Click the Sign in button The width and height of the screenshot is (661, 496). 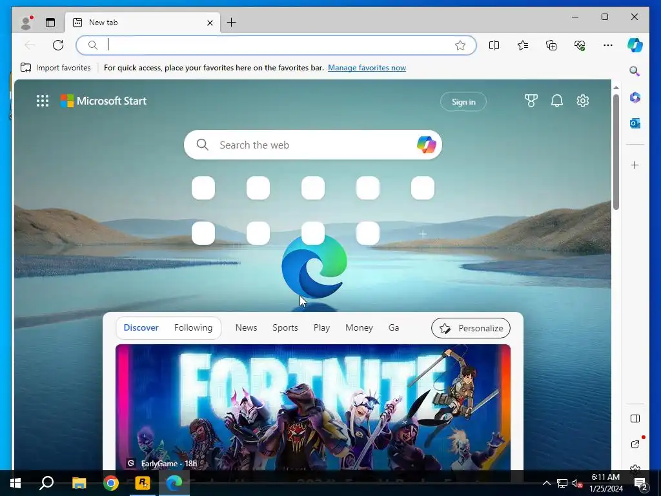[463, 101]
